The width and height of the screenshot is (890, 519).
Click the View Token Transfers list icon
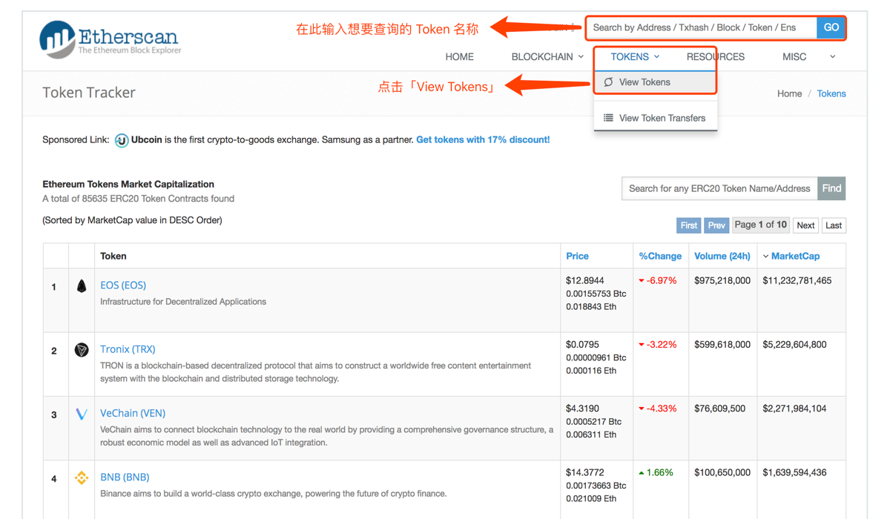(x=608, y=118)
